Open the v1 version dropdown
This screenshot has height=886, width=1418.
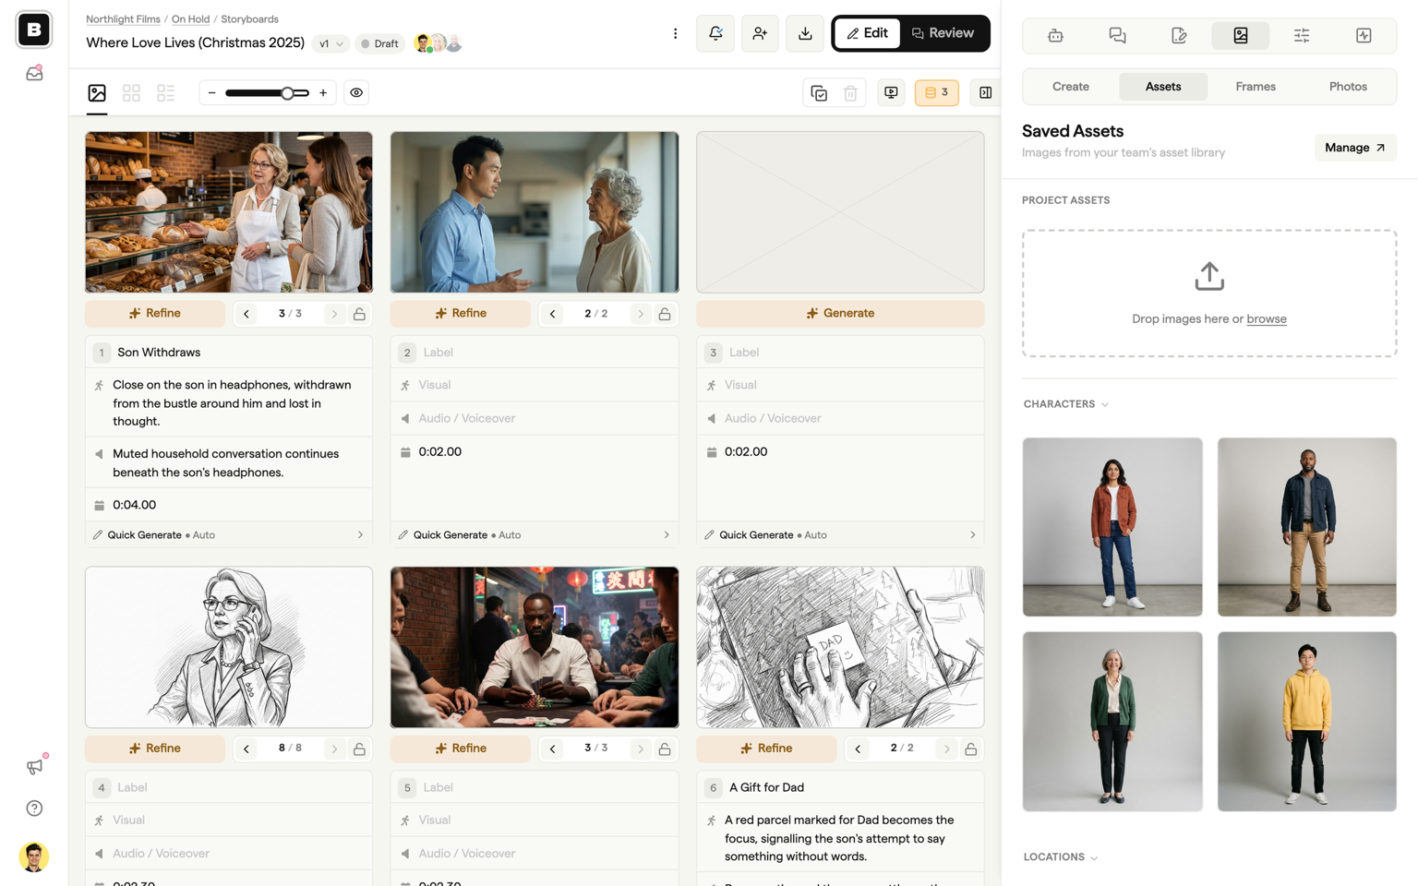tap(330, 43)
